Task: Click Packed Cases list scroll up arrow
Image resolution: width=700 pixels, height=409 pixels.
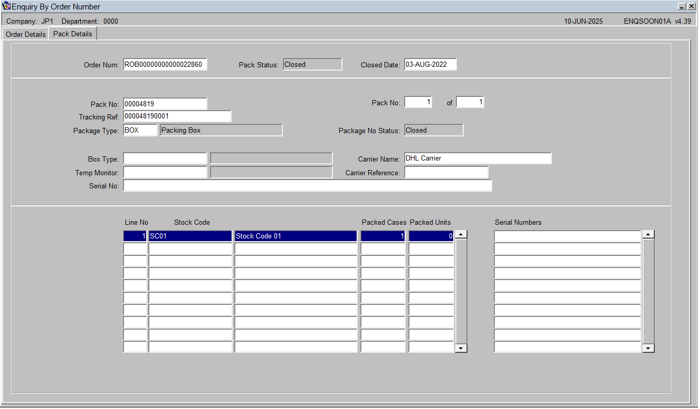Action: [x=461, y=235]
